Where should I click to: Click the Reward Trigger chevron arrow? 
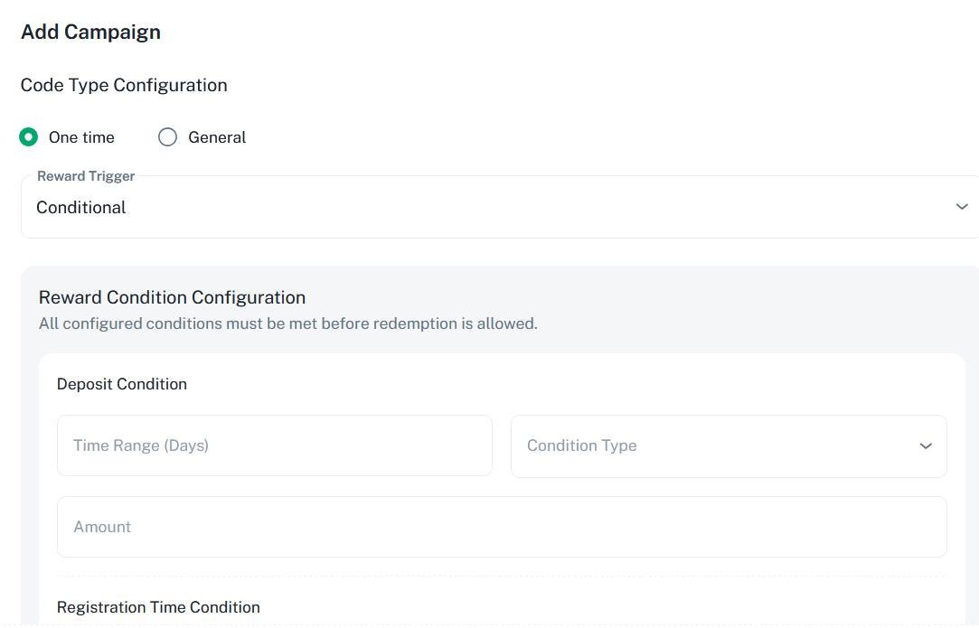click(962, 207)
